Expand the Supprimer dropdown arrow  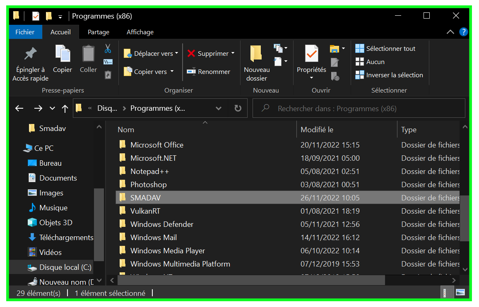pyautogui.click(x=233, y=53)
